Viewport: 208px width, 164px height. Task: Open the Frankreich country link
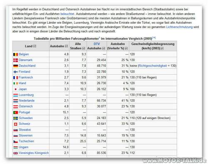click(26, 77)
